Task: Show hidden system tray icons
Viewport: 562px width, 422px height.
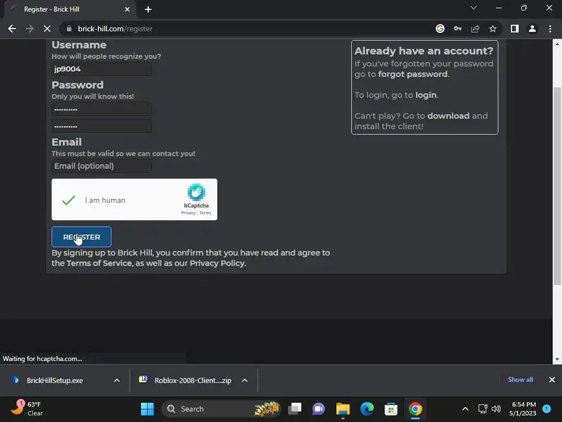Action: [465, 409]
